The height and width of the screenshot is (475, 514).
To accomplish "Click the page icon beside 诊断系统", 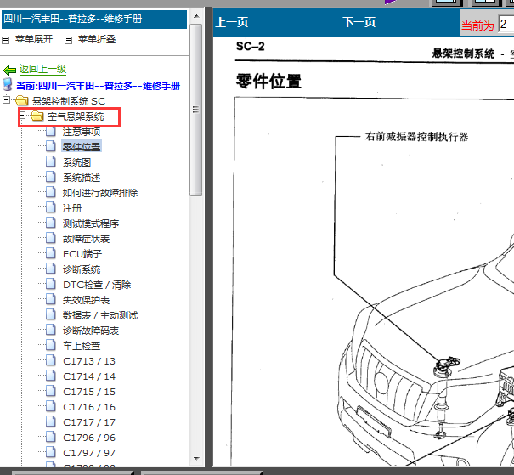I will [x=50, y=269].
